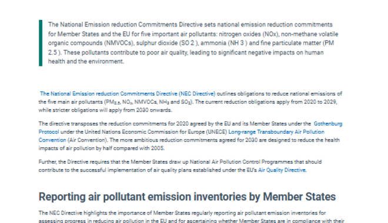Screen dimensions: 388x223
Task: Click the summary paragraph about five air pollutants
Action: tap(193, 43)
